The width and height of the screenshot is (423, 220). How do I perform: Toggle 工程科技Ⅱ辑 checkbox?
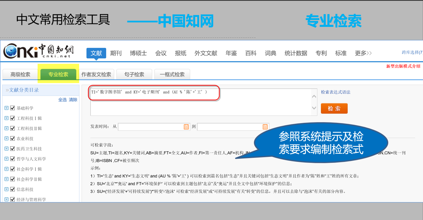[x=13, y=128]
